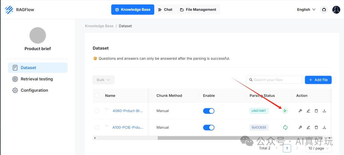Toggle the select-all checkbox in table header

(x=97, y=96)
